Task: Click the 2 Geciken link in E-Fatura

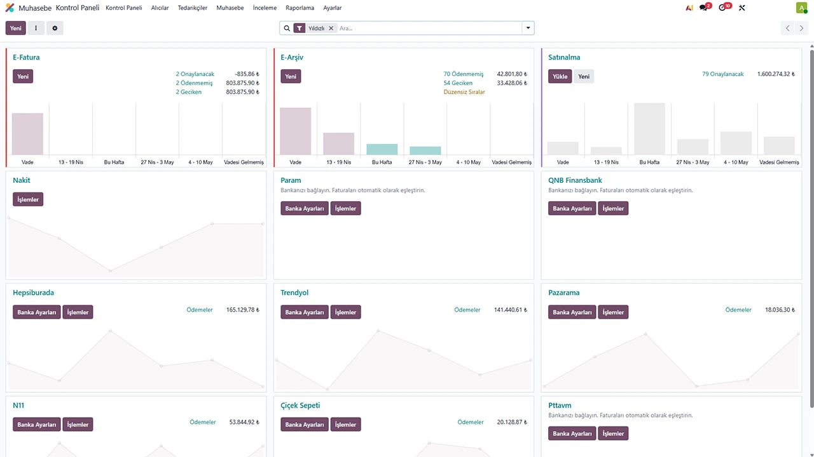Action: coord(189,92)
